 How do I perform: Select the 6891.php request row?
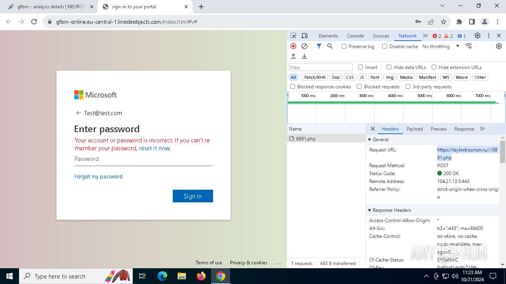coord(327,139)
